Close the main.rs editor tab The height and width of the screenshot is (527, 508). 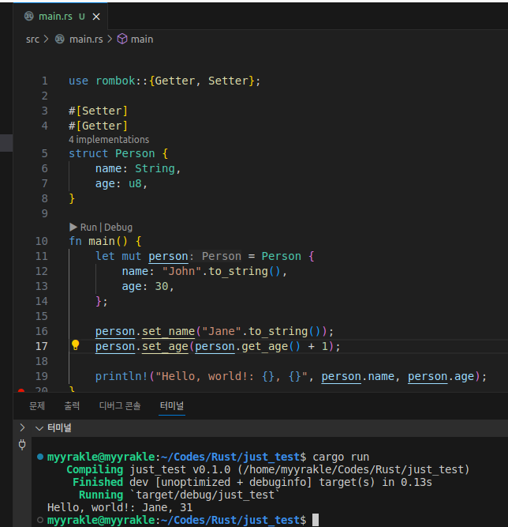coord(98,16)
